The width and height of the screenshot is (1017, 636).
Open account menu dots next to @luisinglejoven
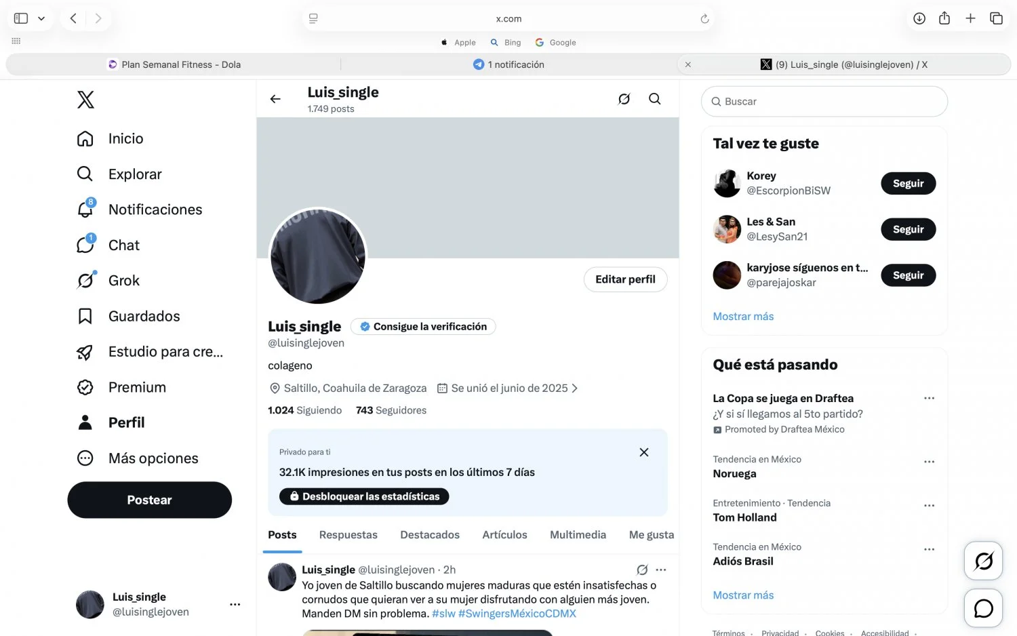[235, 604]
